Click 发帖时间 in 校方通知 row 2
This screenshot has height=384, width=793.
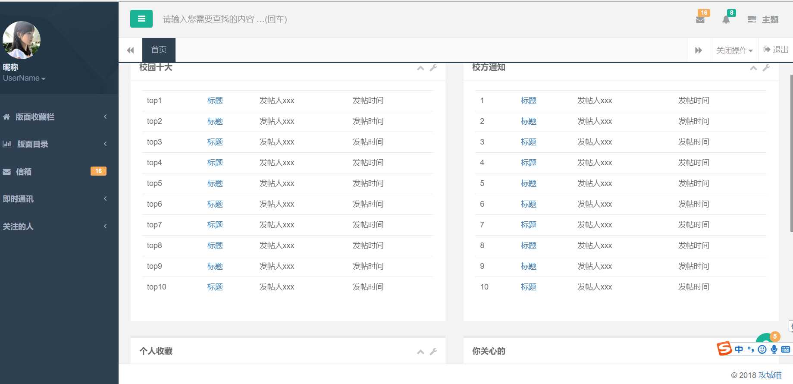pos(693,121)
